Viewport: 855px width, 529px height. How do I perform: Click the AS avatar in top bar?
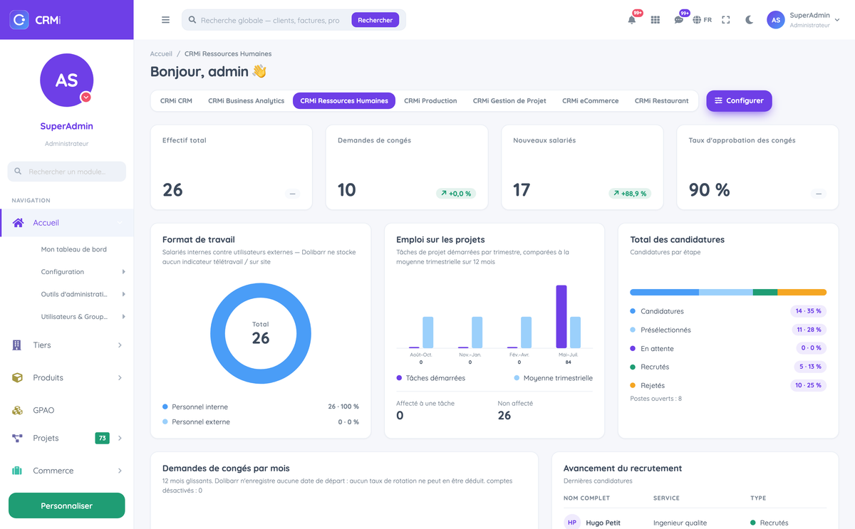click(776, 20)
